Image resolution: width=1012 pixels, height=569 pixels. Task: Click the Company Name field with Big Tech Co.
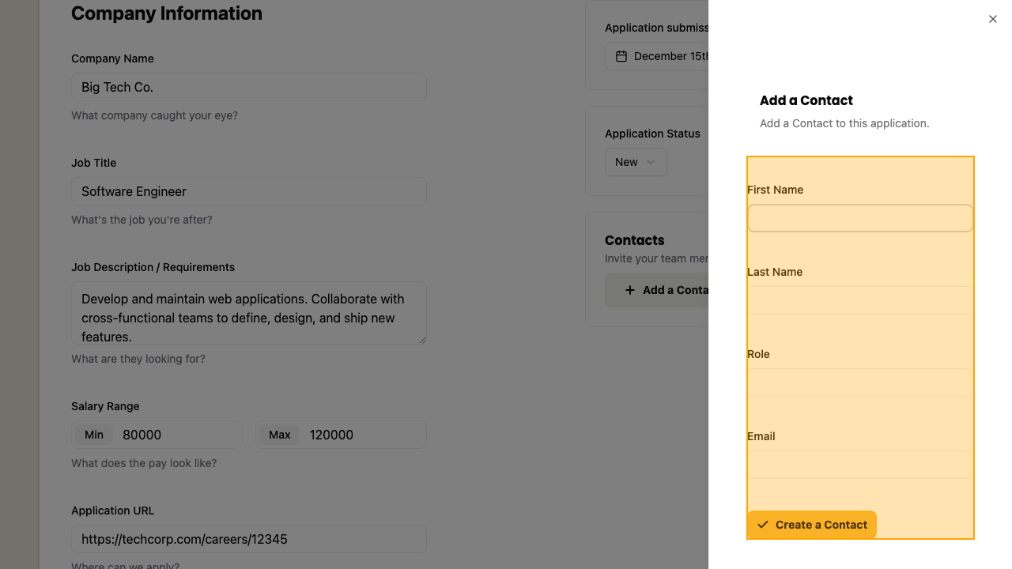(x=248, y=87)
